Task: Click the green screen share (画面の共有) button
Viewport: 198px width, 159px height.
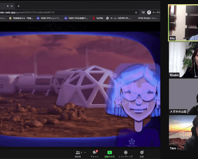Action: click(x=109, y=154)
